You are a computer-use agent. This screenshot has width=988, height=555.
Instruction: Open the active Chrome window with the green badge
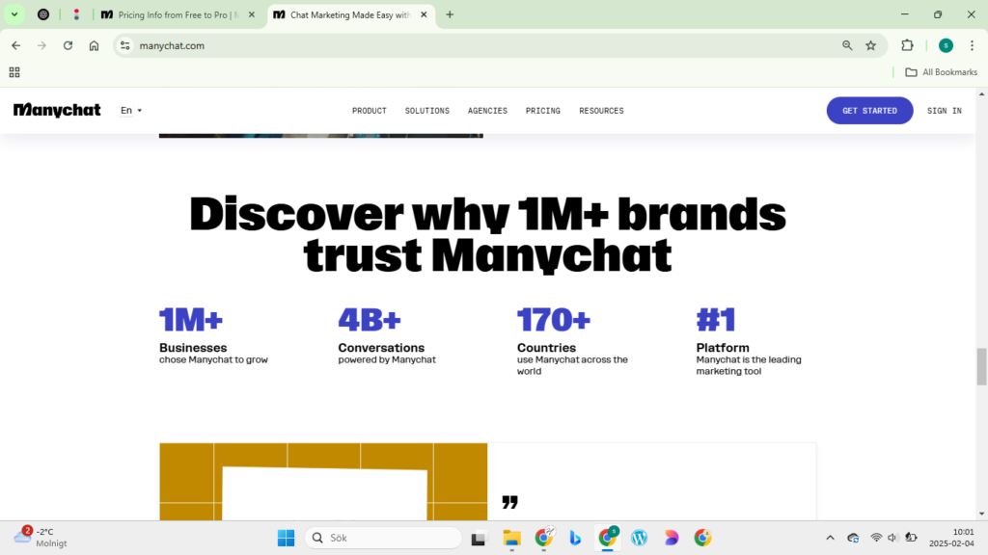tap(608, 538)
